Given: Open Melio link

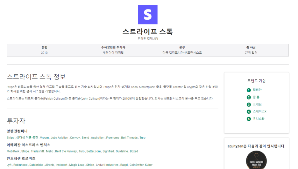Looking at the screenshot, I should (x=50, y=151).
